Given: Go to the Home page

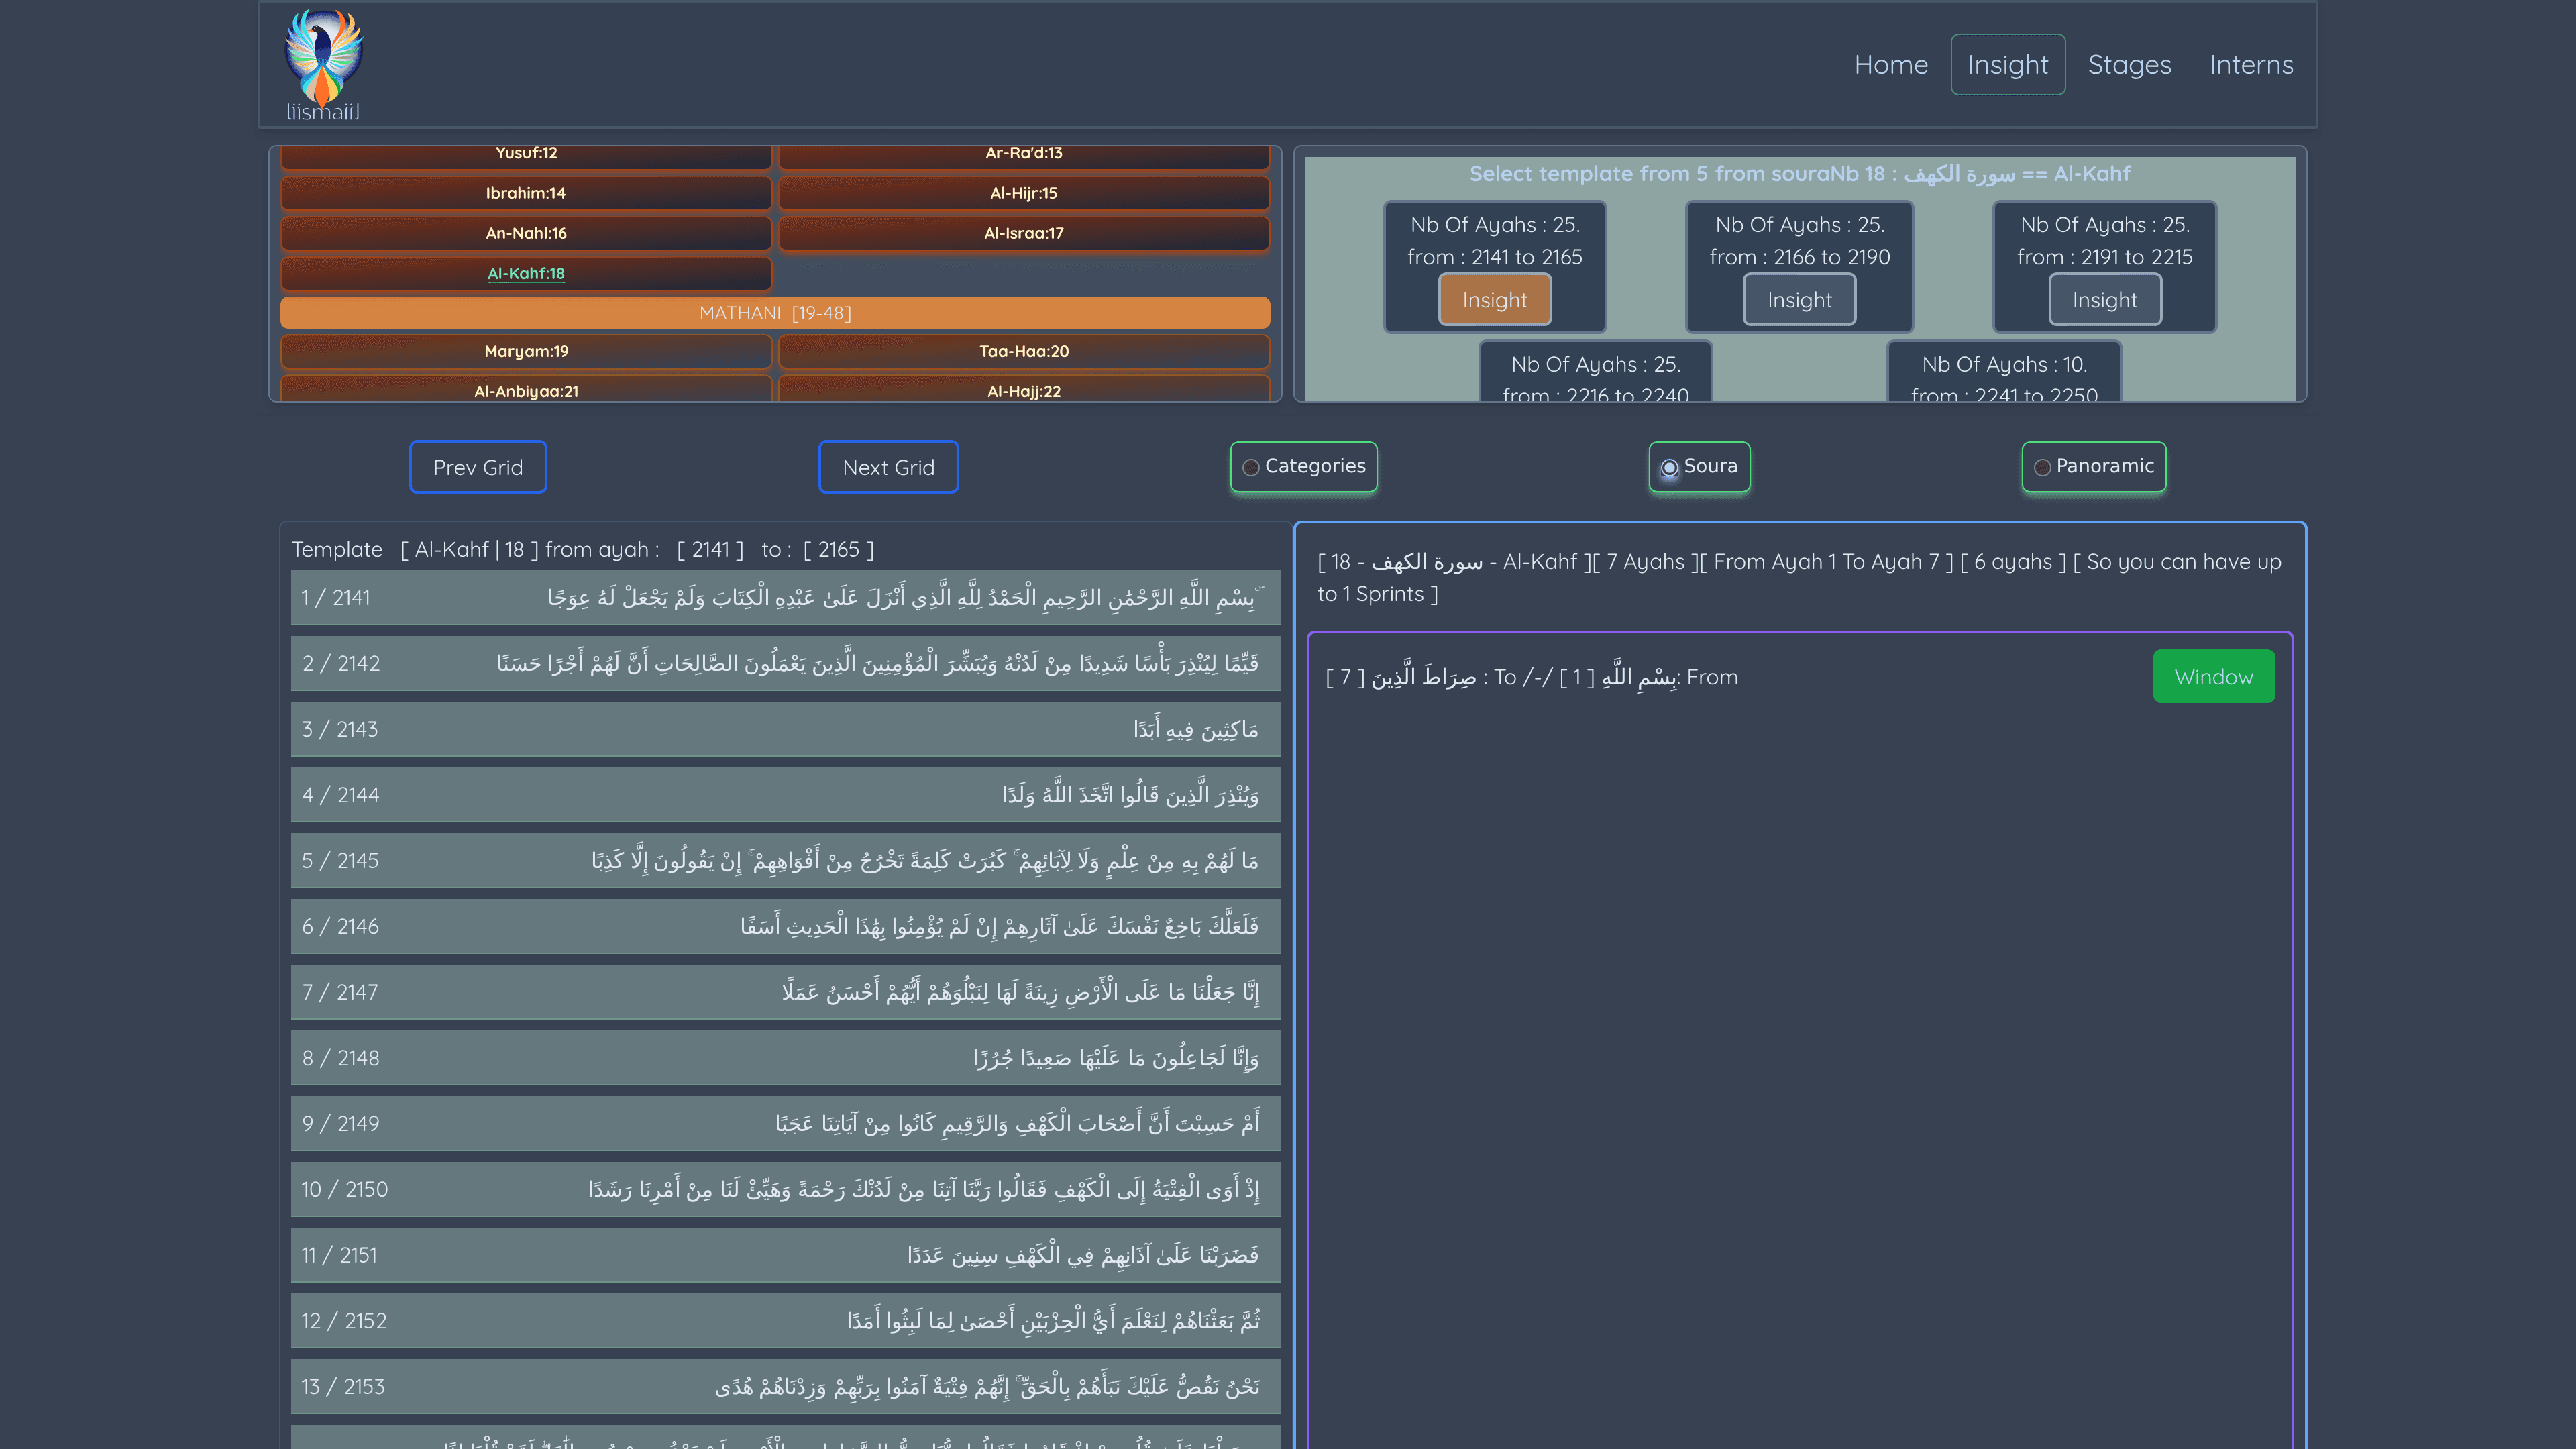Looking at the screenshot, I should (1890, 65).
